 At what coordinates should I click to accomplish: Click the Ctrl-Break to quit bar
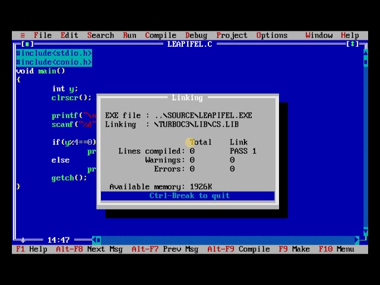(188, 196)
